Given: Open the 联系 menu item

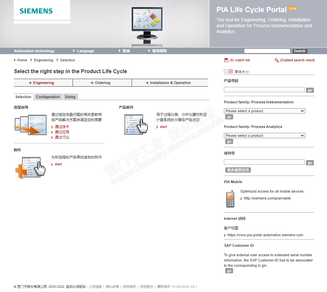Looking at the screenshot, I should coord(126,51).
